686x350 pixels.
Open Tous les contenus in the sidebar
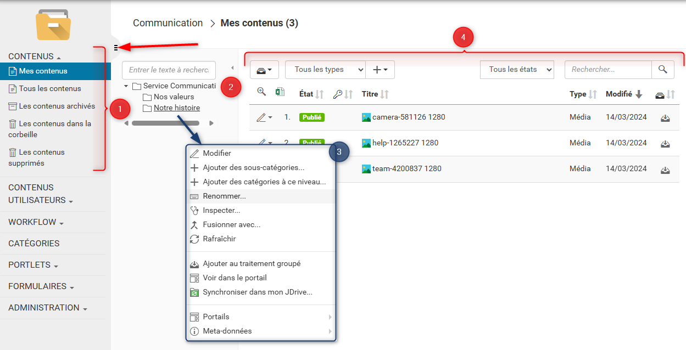click(x=50, y=88)
